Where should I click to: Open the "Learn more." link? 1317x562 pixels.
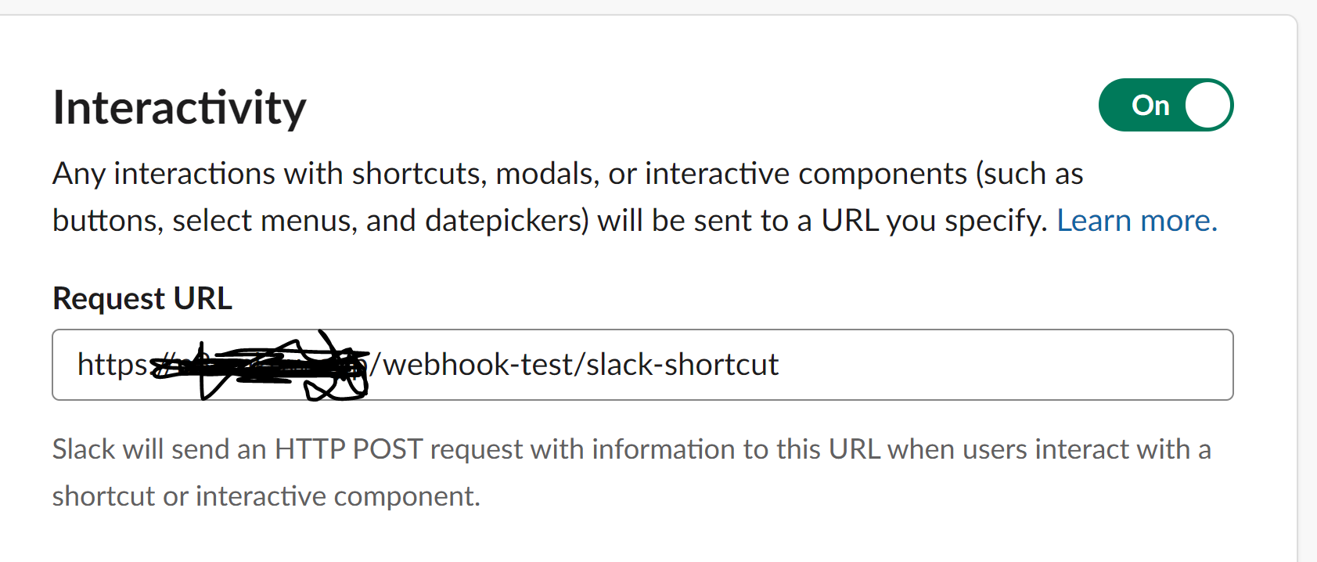tap(1136, 221)
